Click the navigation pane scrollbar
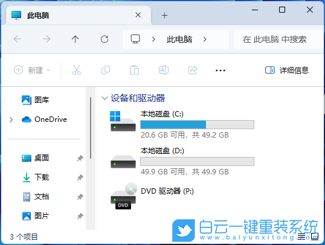 pos(91,128)
